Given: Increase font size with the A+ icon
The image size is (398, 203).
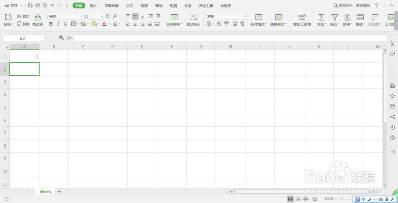Looking at the screenshot, I should [107, 16].
